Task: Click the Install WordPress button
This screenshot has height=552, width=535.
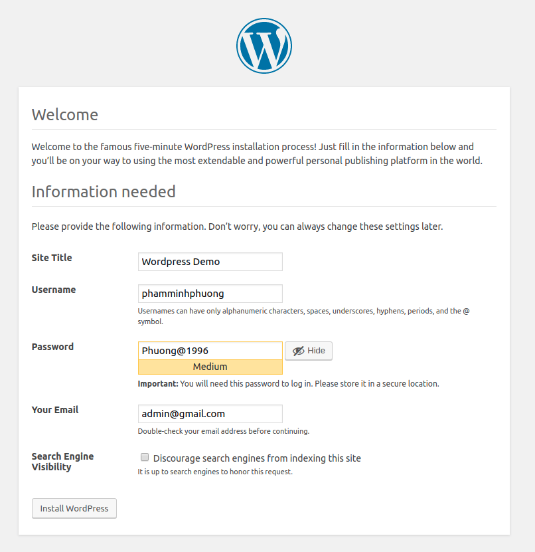Action: click(x=74, y=508)
